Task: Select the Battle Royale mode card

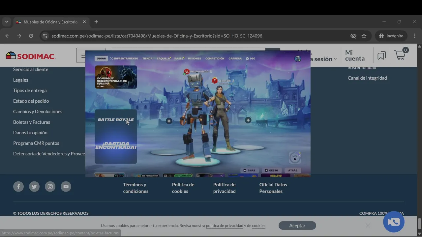Action: tap(116, 137)
